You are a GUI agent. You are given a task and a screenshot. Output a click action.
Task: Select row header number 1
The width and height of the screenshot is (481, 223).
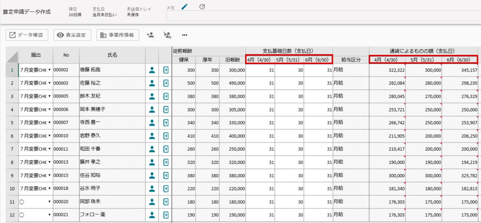[12, 70]
